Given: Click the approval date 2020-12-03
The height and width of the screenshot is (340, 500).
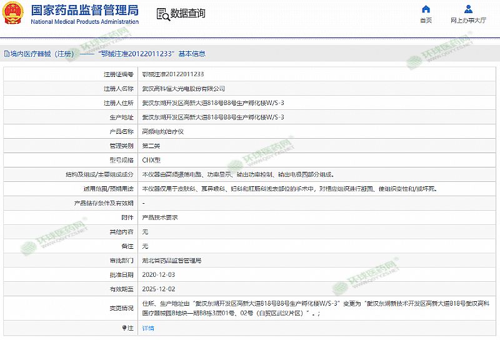Looking at the screenshot, I should (x=159, y=274).
